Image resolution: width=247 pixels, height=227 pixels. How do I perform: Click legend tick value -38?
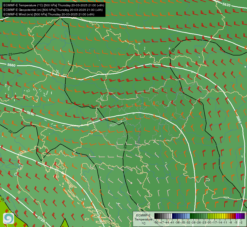[177, 222]
